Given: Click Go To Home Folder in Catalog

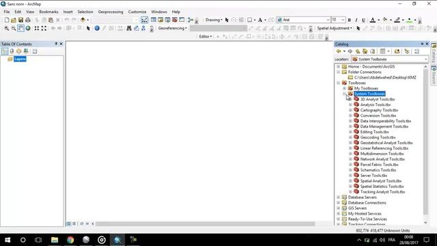Looking at the screenshot, I should [x=365, y=51].
